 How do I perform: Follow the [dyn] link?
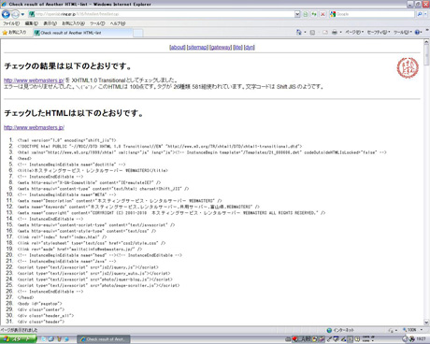point(250,48)
